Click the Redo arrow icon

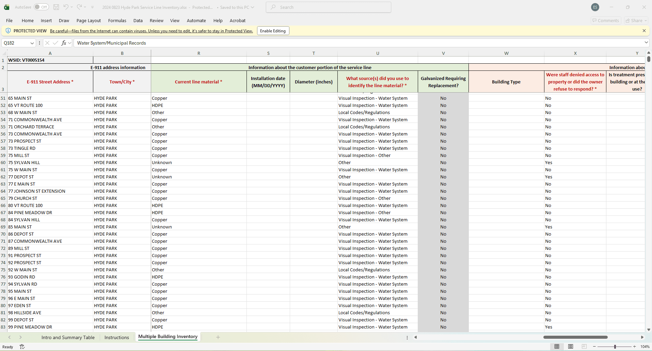(79, 7)
